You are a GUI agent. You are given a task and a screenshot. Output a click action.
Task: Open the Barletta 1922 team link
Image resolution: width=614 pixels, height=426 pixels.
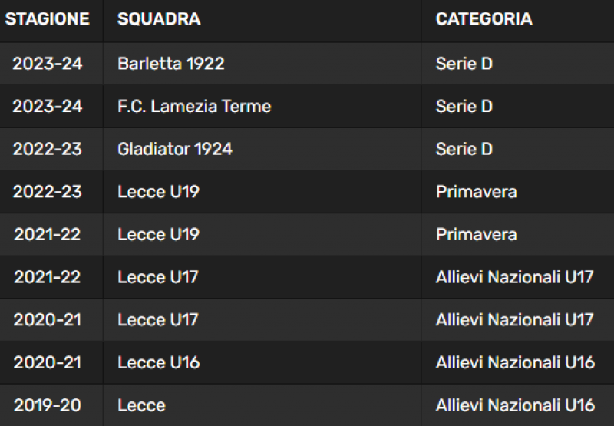click(x=171, y=64)
